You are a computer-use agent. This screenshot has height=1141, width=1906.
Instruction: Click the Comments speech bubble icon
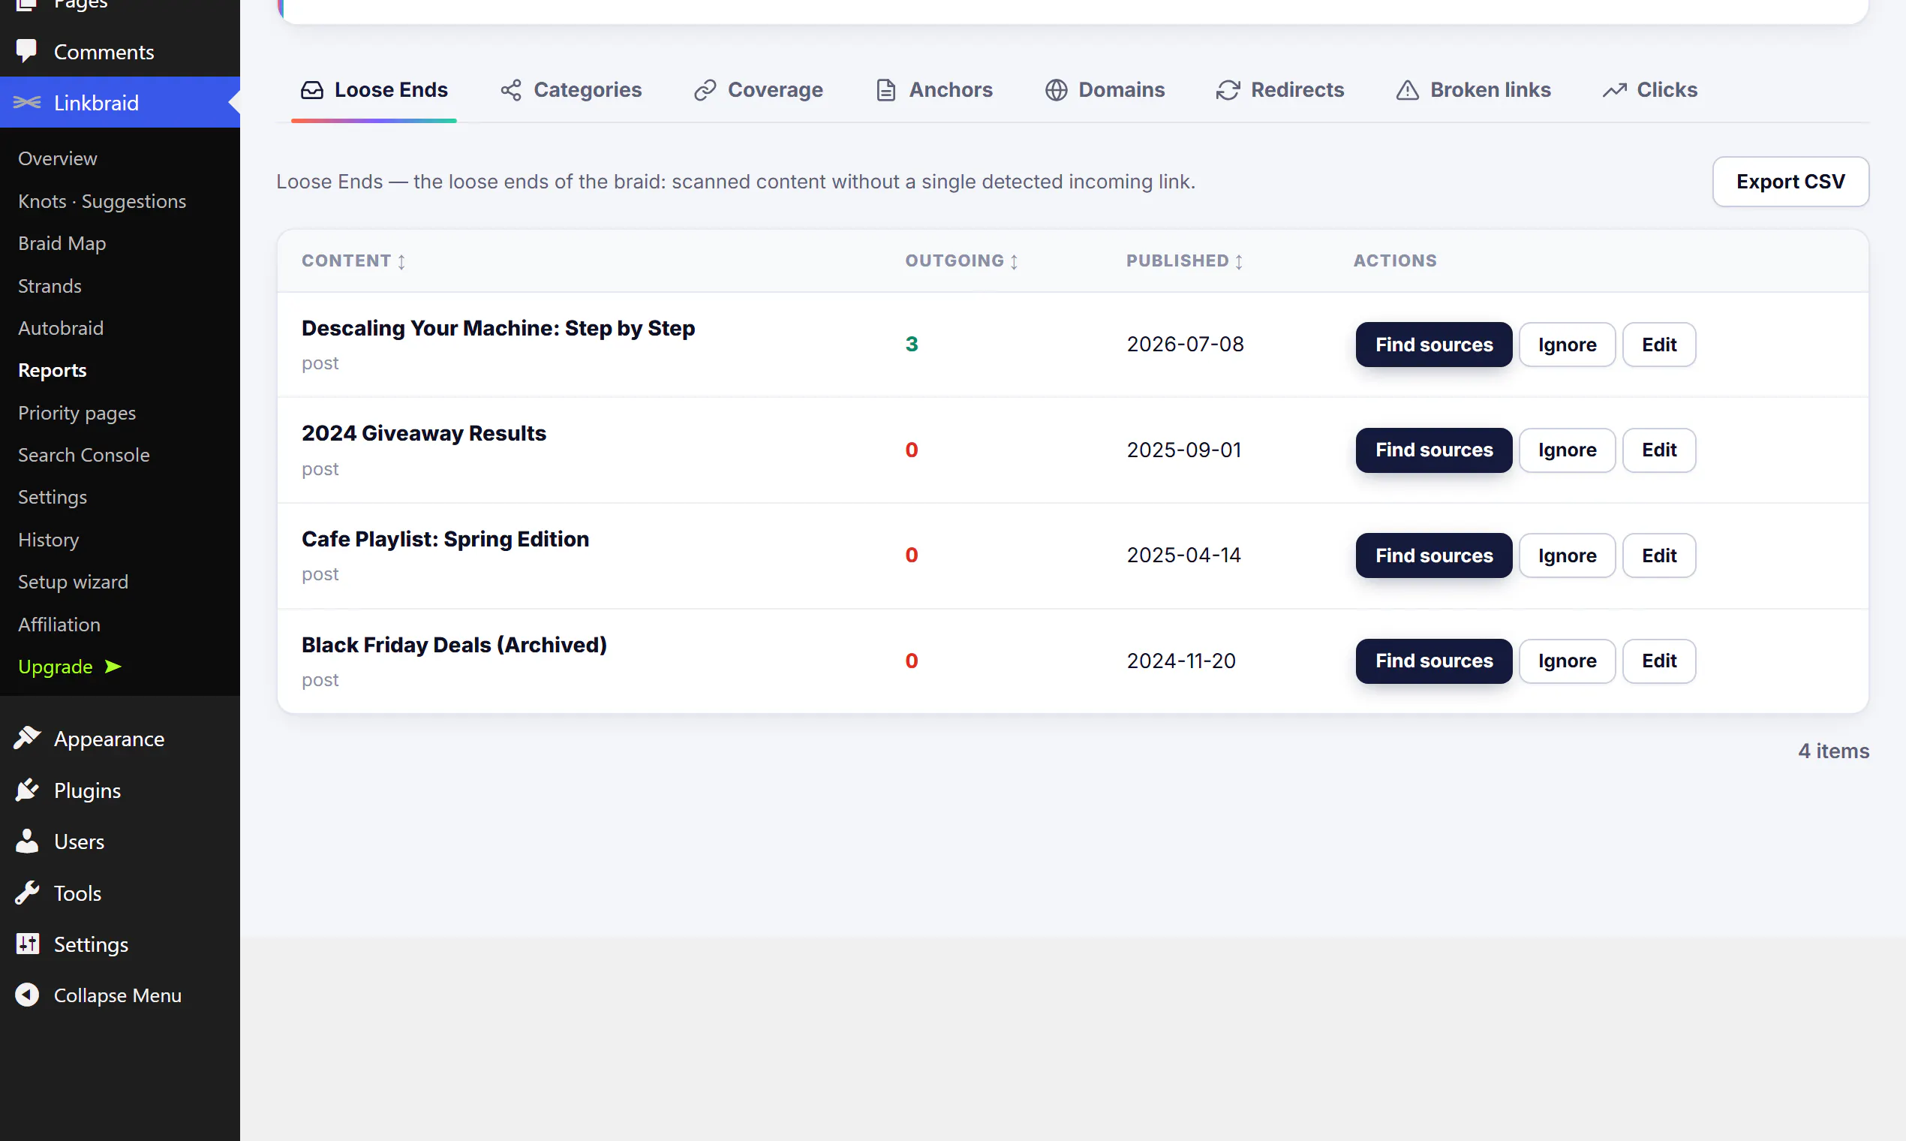click(26, 51)
